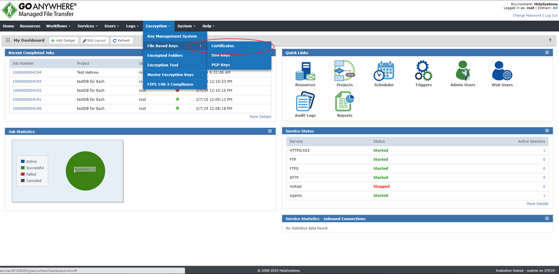Open the Service Status gadget menu icon
Screen dimensions: 559x274
coord(547,131)
